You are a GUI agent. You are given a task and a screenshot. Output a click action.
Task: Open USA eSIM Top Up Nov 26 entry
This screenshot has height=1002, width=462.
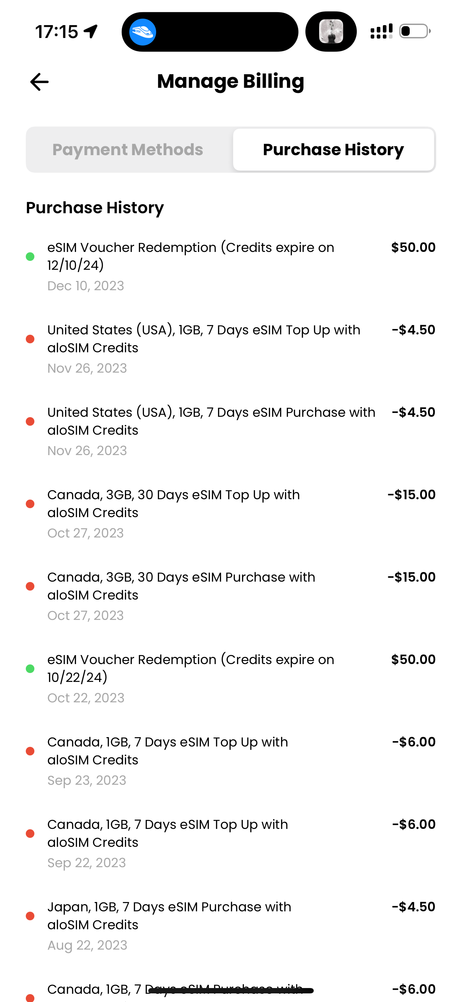pos(204,339)
